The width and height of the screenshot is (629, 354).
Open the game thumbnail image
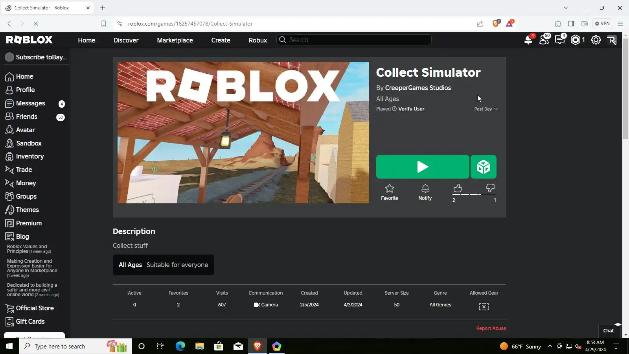click(x=243, y=133)
